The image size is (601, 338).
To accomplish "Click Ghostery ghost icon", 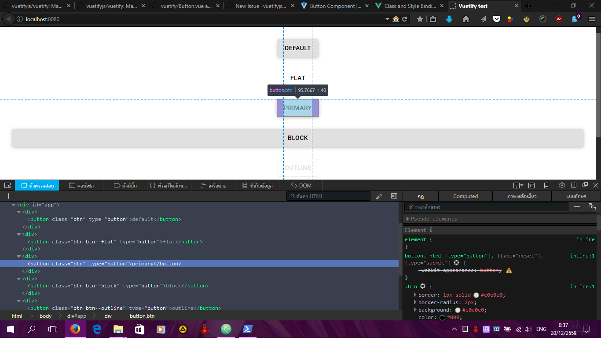I will [x=575, y=18].
